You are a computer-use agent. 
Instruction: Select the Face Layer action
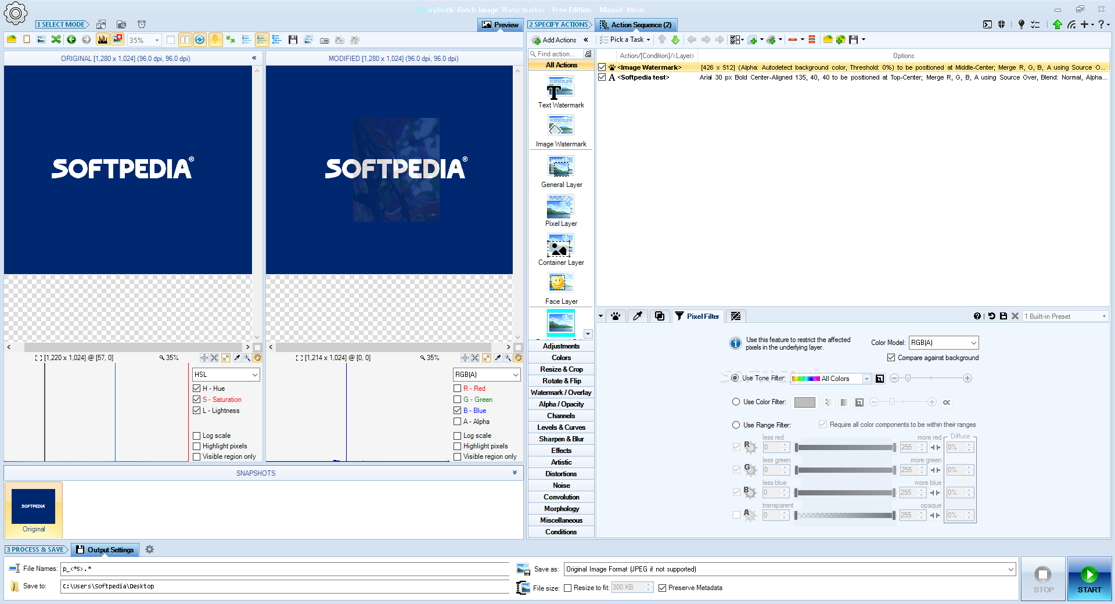coord(561,289)
